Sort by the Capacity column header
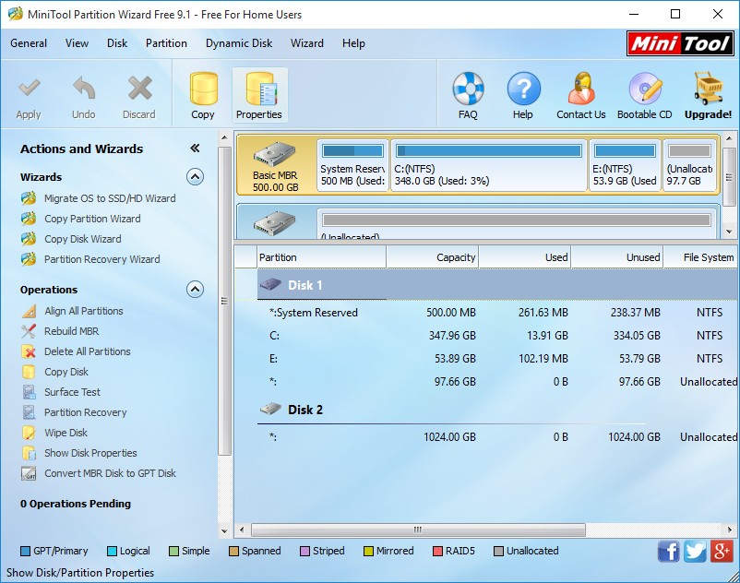This screenshot has height=583, width=740. point(433,257)
